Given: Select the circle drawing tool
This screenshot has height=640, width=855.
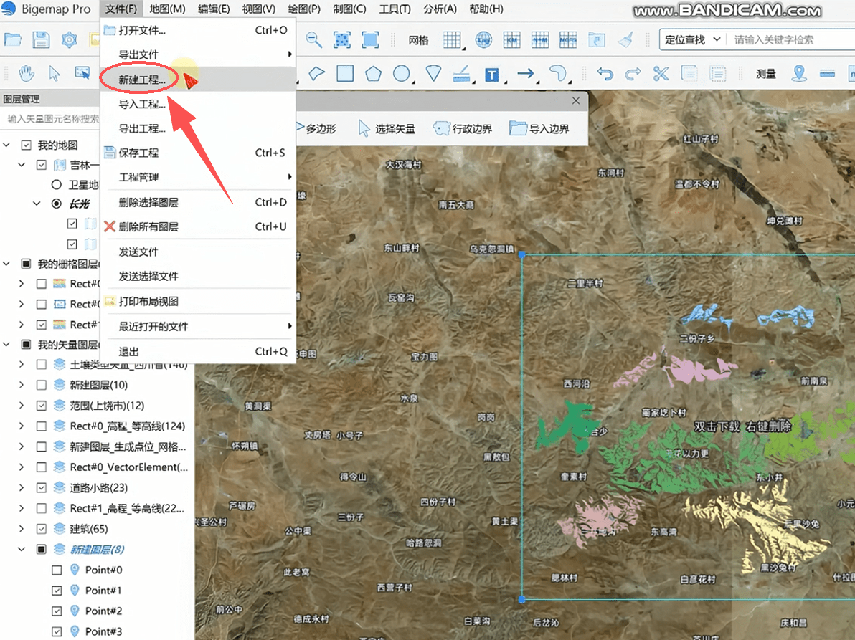Looking at the screenshot, I should coord(402,73).
